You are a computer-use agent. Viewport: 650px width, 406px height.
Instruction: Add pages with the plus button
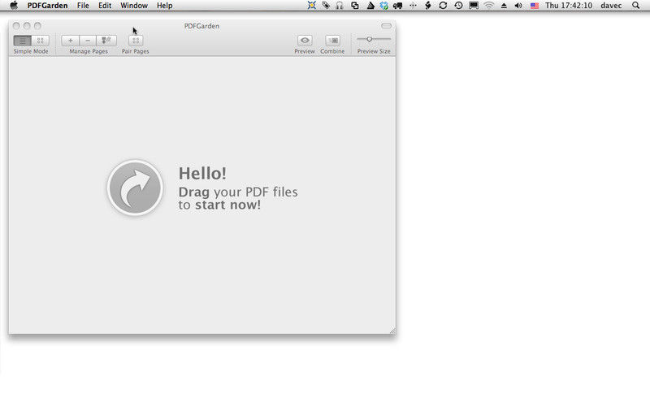[x=71, y=41]
